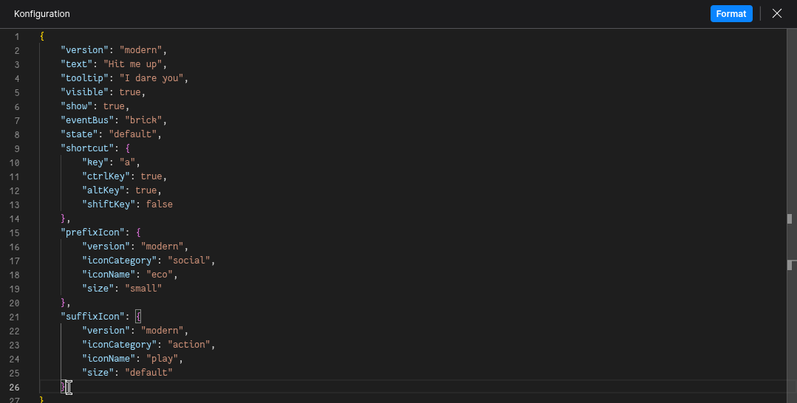Viewport: 797px width, 403px height.
Task: Click the "social" iconCategory value
Action: click(x=191, y=261)
